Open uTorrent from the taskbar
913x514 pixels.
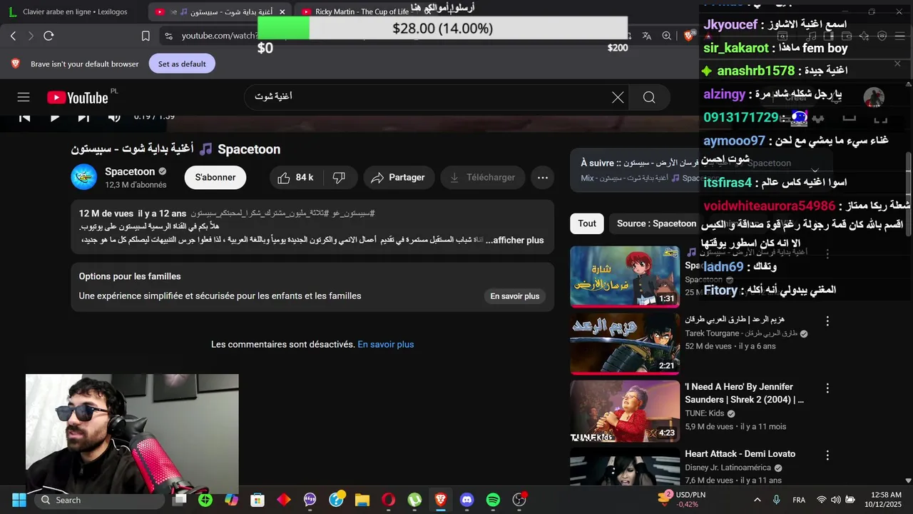point(414,500)
